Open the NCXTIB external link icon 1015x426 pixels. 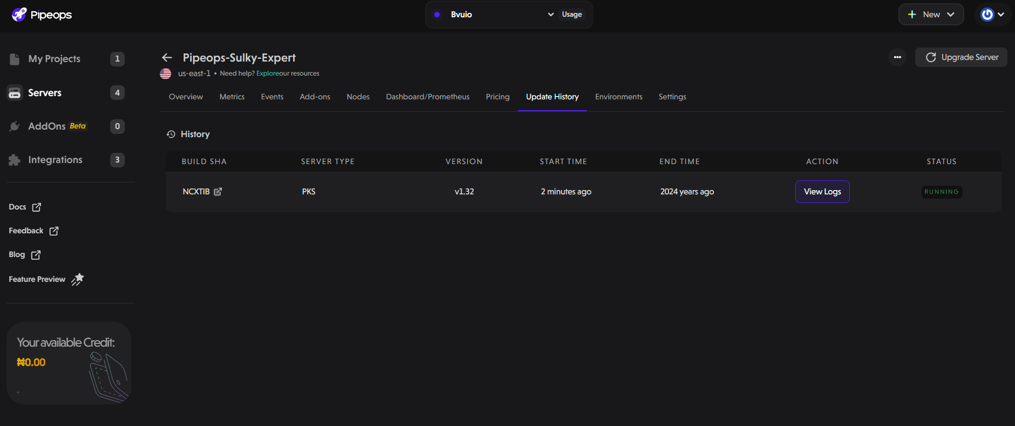(218, 192)
